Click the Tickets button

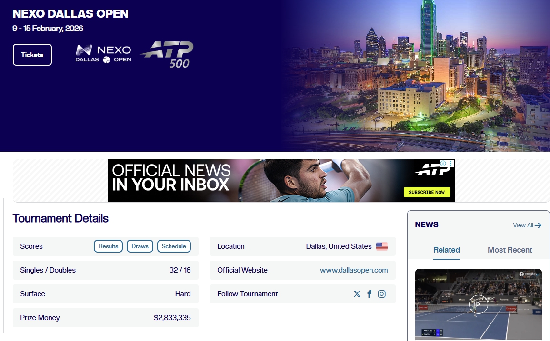(32, 55)
